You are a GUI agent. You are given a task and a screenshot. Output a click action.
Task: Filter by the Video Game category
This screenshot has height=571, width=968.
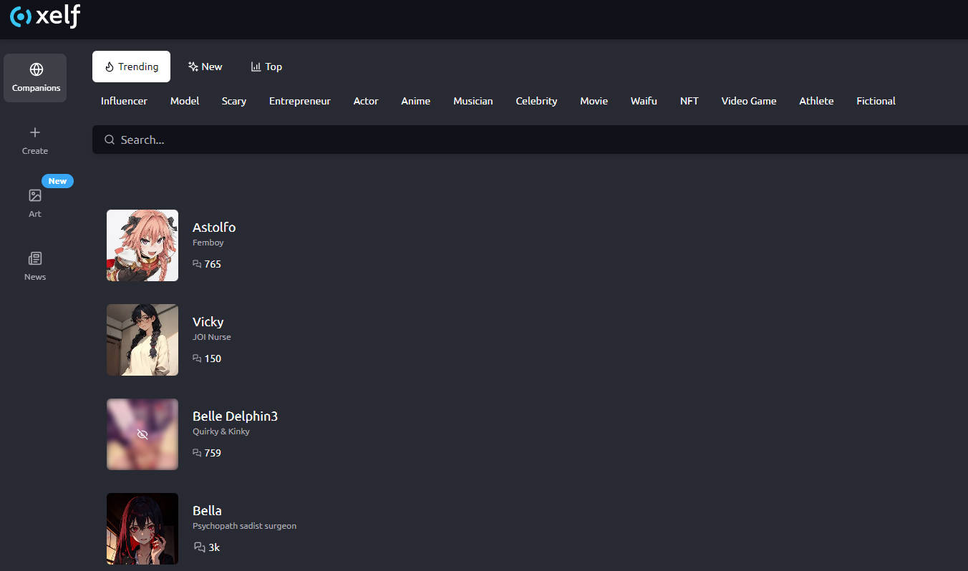(x=748, y=101)
